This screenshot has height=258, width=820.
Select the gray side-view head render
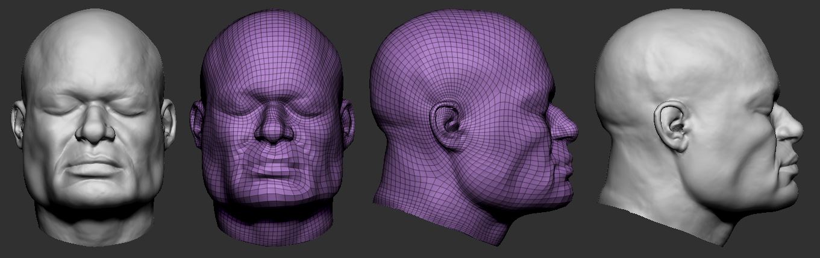[x=700, y=128]
